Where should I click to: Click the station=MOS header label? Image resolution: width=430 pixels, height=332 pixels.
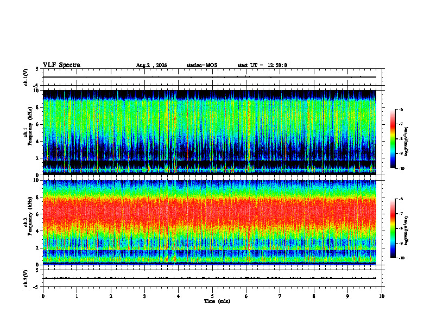202,65
